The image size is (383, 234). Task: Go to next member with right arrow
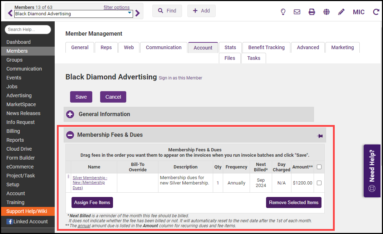[138, 14]
